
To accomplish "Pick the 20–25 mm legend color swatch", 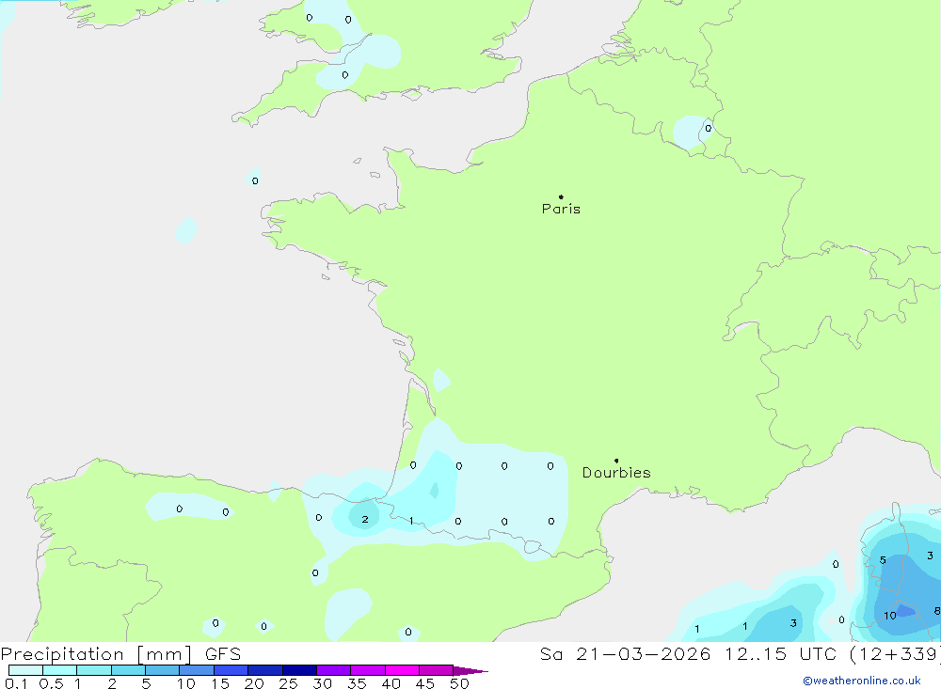I will pos(265,670).
